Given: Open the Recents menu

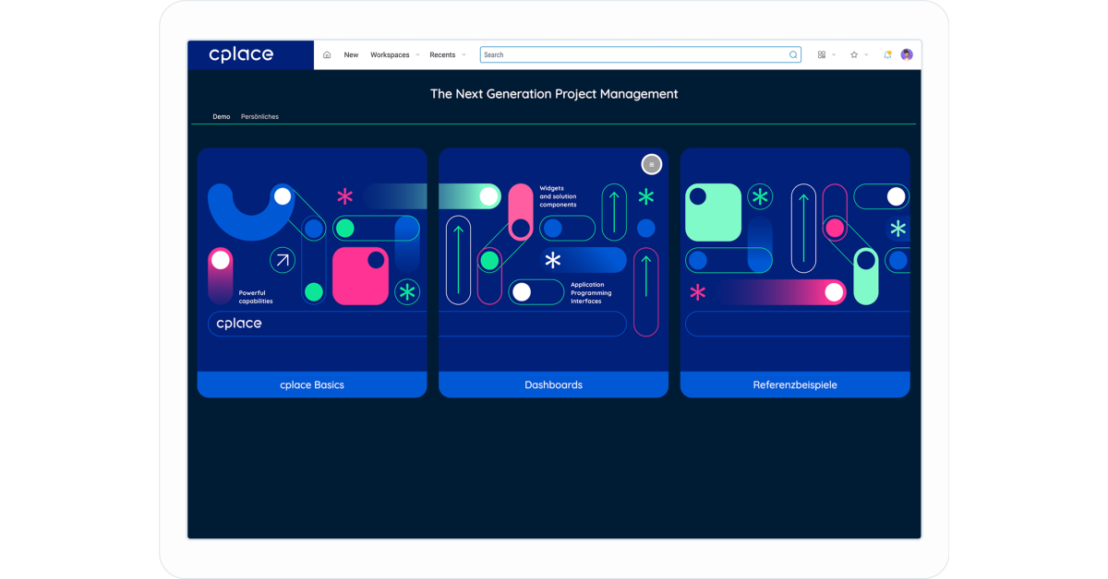Looking at the screenshot, I should 442,55.
